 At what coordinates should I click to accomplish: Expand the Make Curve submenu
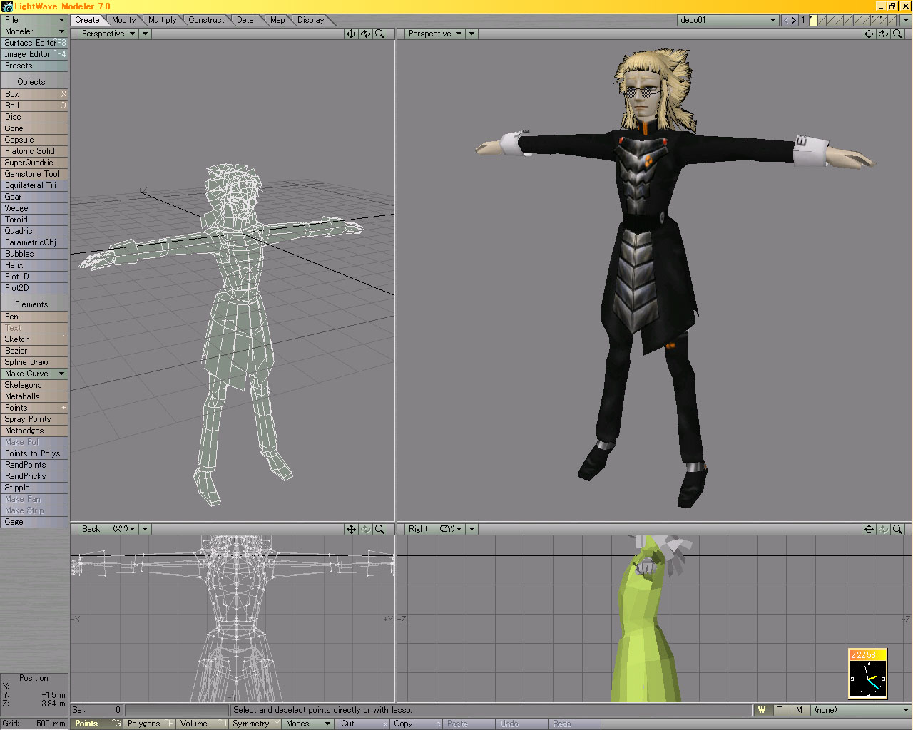tap(34, 374)
